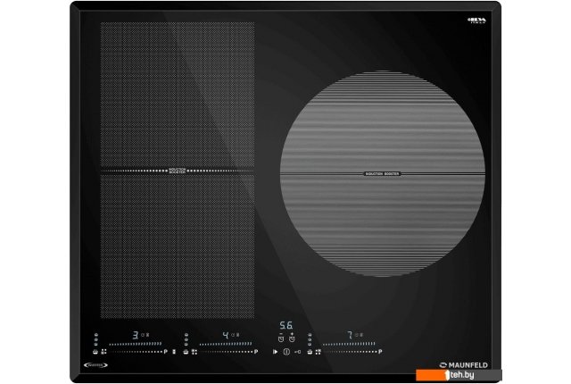Tap the pot icon beside the leftmost slider
Image resolution: width=571 pixels, height=384 pixels.
pyautogui.click(x=95, y=352)
